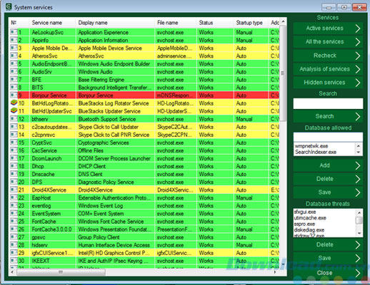Screen dimensions: 370x285
Task: Show Hidden services
Action: [x=328, y=83]
